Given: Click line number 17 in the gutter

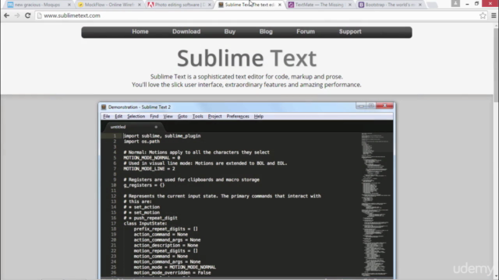Looking at the screenshot, I should (x=114, y=223).
